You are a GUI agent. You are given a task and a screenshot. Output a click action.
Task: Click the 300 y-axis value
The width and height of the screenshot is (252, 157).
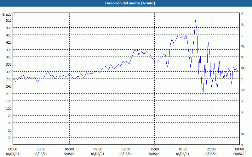[9, 72]
